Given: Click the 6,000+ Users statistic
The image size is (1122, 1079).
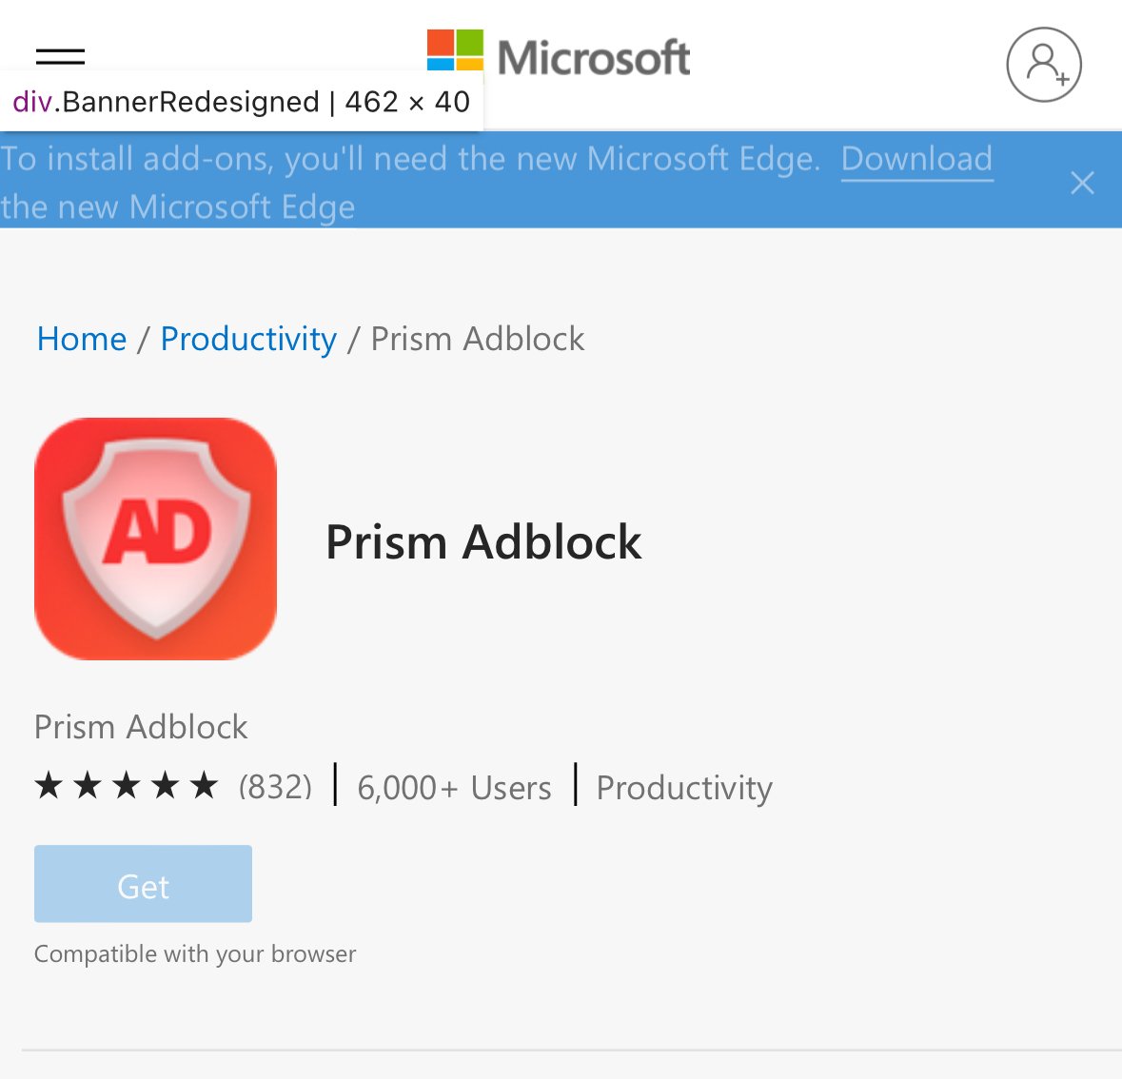Looking at the screenshot, I should click(454, 787).
